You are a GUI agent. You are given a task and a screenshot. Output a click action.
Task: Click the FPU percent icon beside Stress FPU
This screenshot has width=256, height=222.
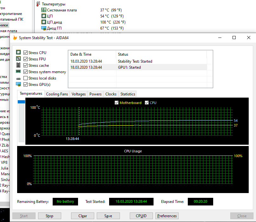pyautogui.click(x=18, y=59)
